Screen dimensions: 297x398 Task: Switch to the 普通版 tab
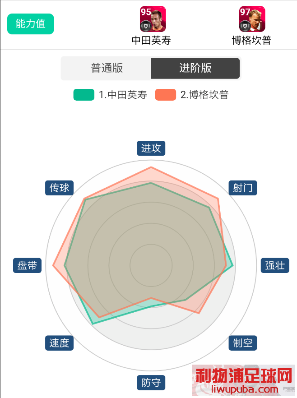(107, 68)
